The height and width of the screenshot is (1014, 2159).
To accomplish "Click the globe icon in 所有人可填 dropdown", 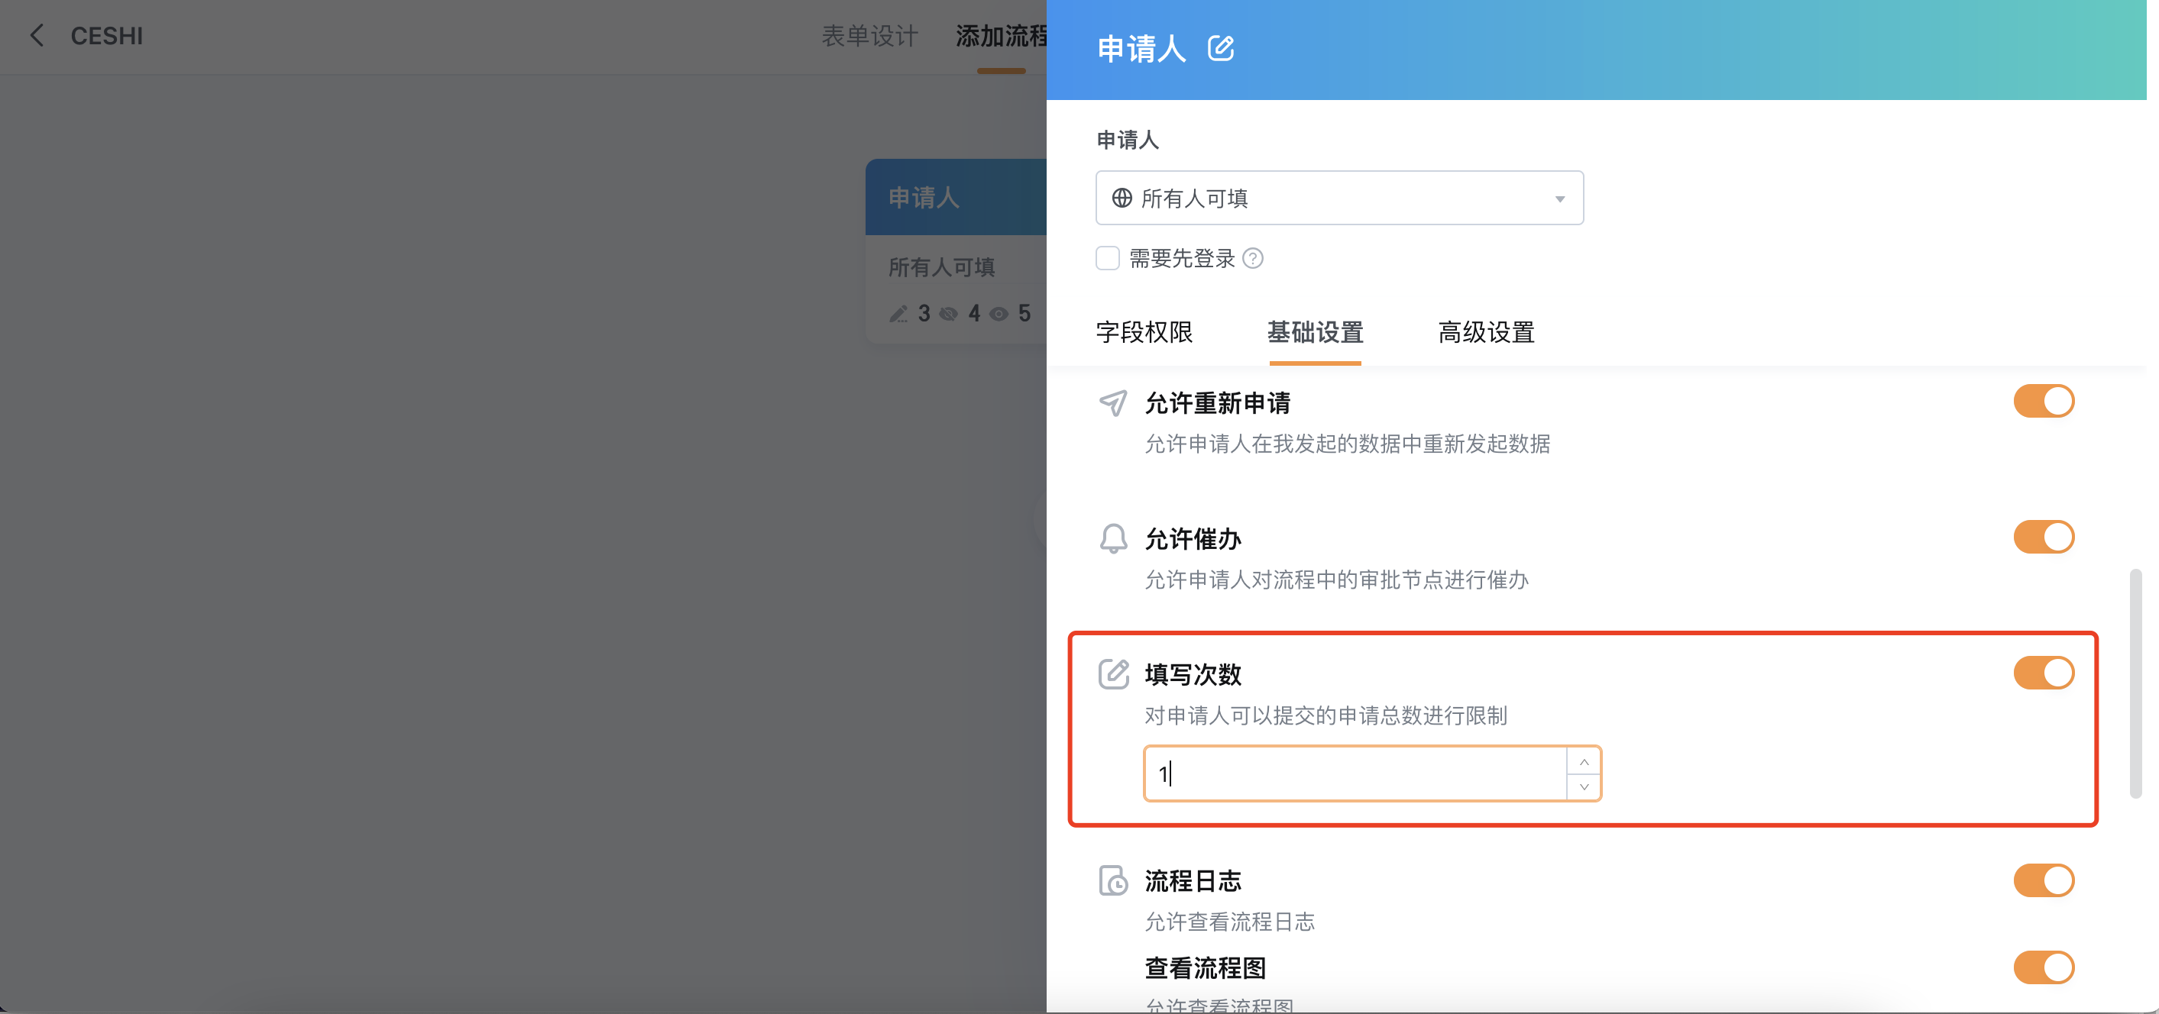I will [1122, 198].
